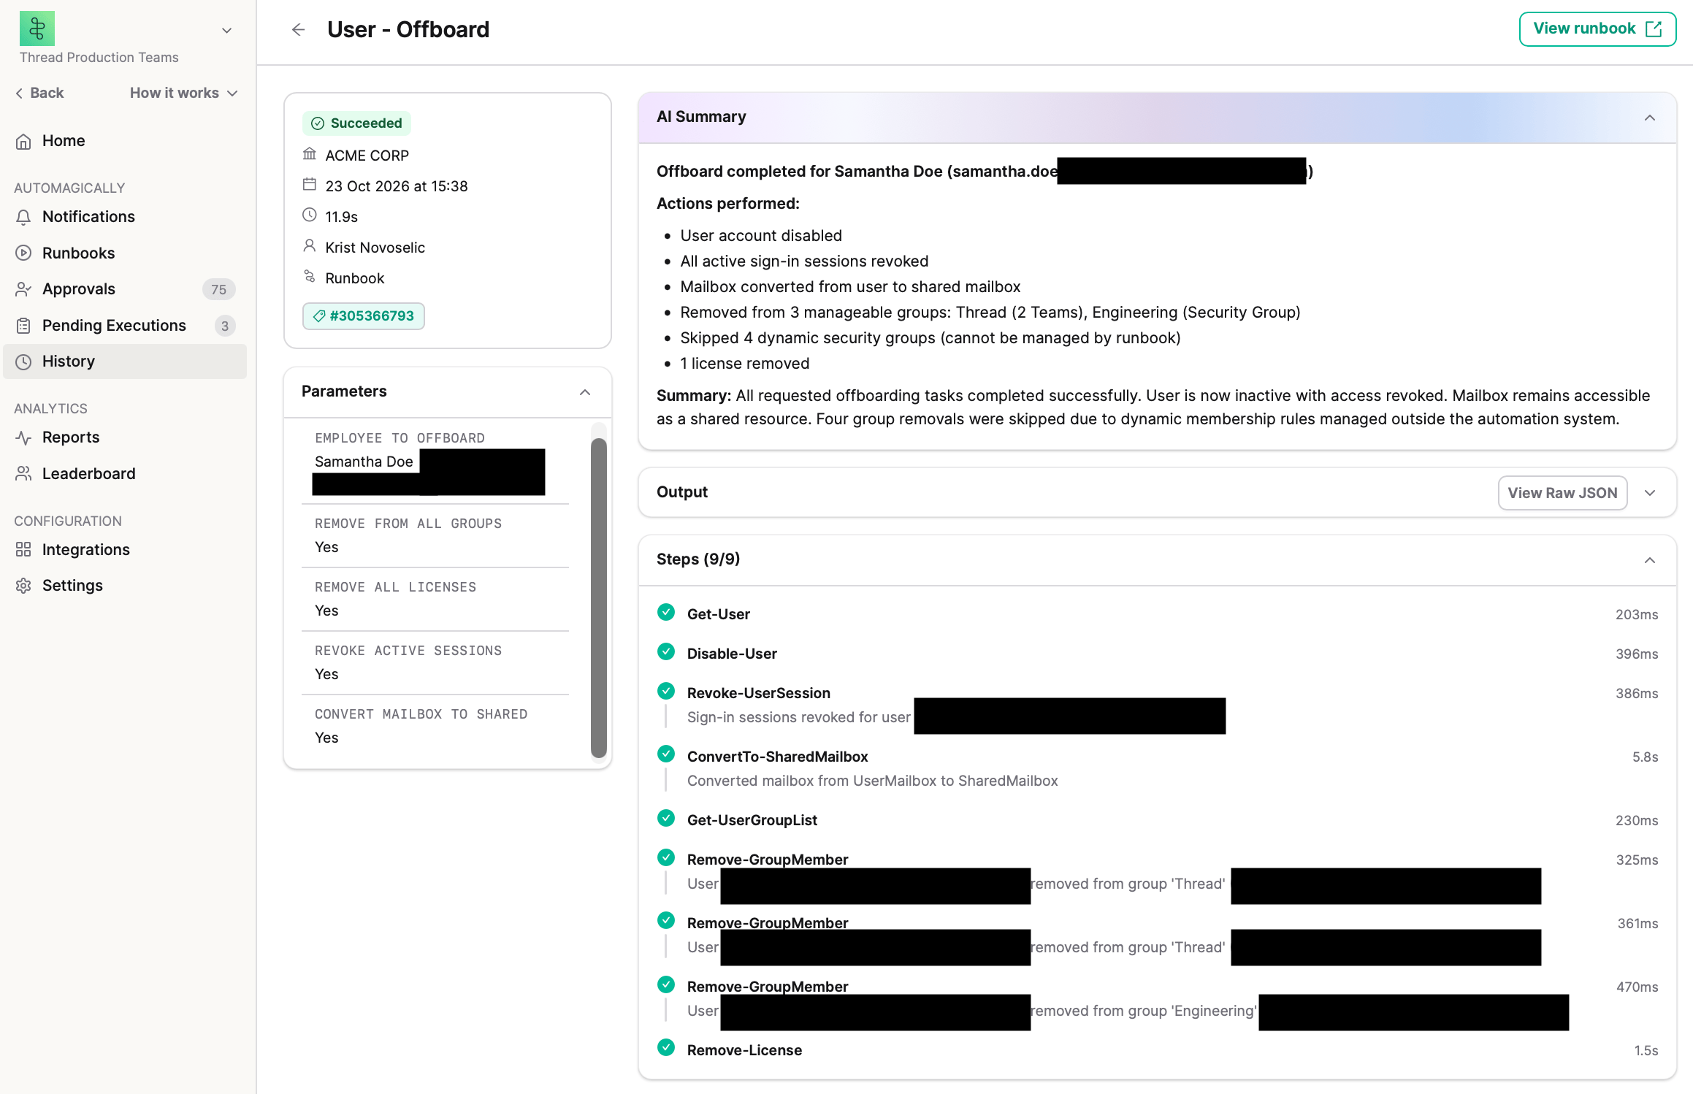Image resolution: width=1693 pixels, height=1094 pixels.
Task: Click the Reports activity icon
Action: coord(23,437)
